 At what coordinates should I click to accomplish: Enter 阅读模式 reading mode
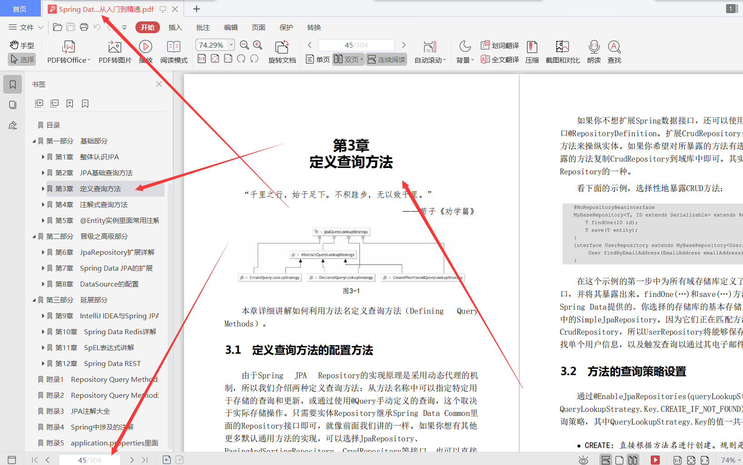(x=174, y=52)
